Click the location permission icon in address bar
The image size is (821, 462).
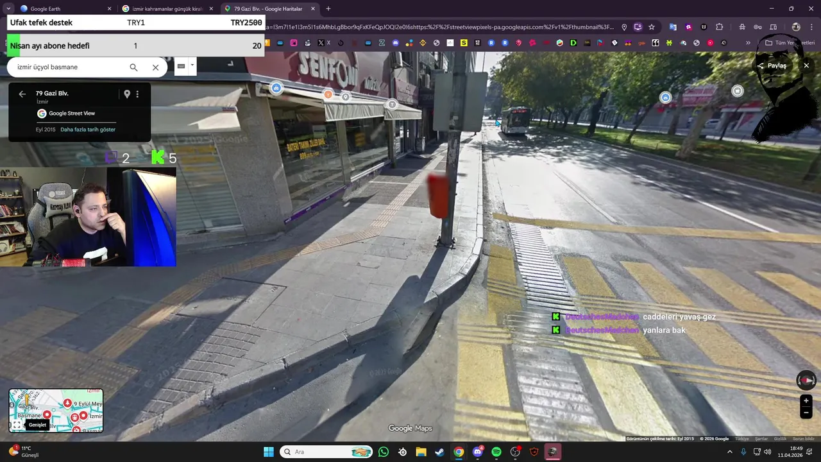[624, 27]
